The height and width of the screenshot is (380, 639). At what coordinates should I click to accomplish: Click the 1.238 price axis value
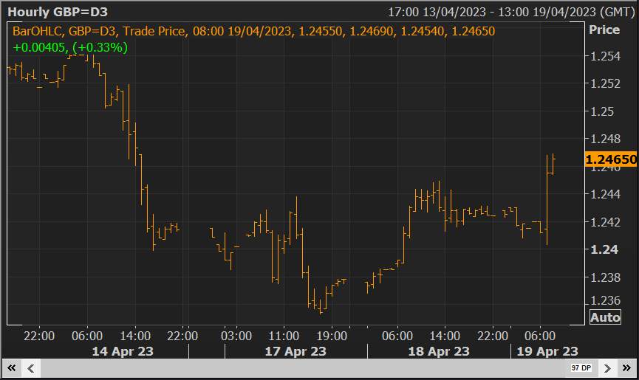click(x=606, y=277)
